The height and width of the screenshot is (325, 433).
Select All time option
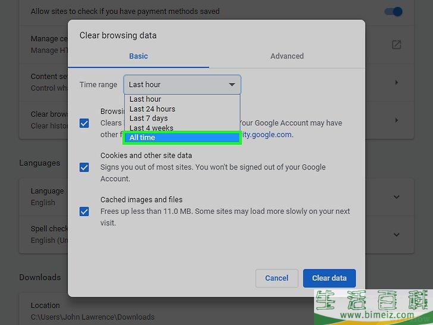pos(182,137)
